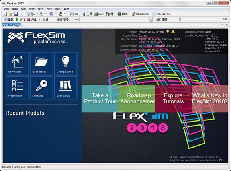Click the save disk icon in toolbar
Viewport: 231px width, 171px height.
point(16,14)
